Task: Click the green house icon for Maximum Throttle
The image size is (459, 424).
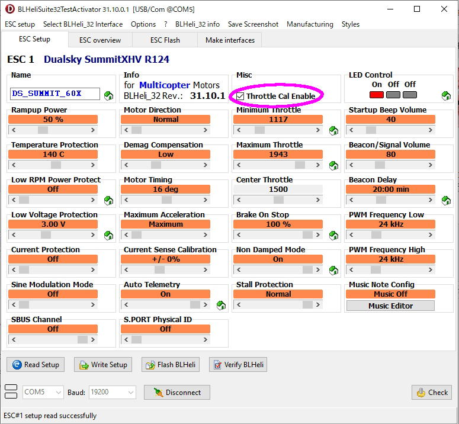Action: coord(333,165)
